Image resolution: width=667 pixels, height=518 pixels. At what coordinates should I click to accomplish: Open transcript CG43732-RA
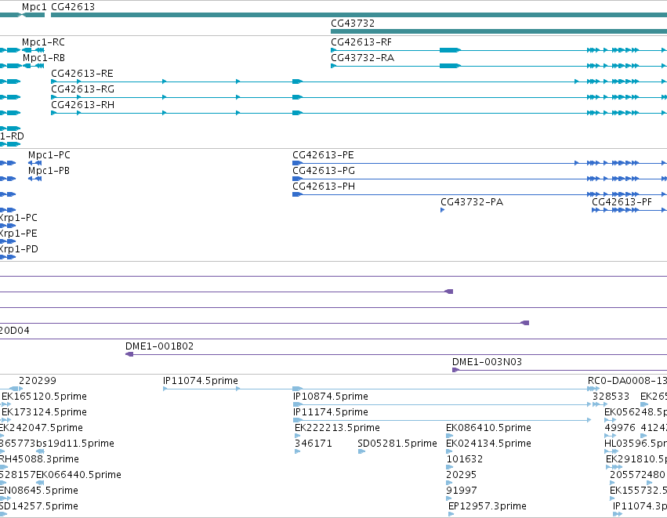click(x=362, y=58)
